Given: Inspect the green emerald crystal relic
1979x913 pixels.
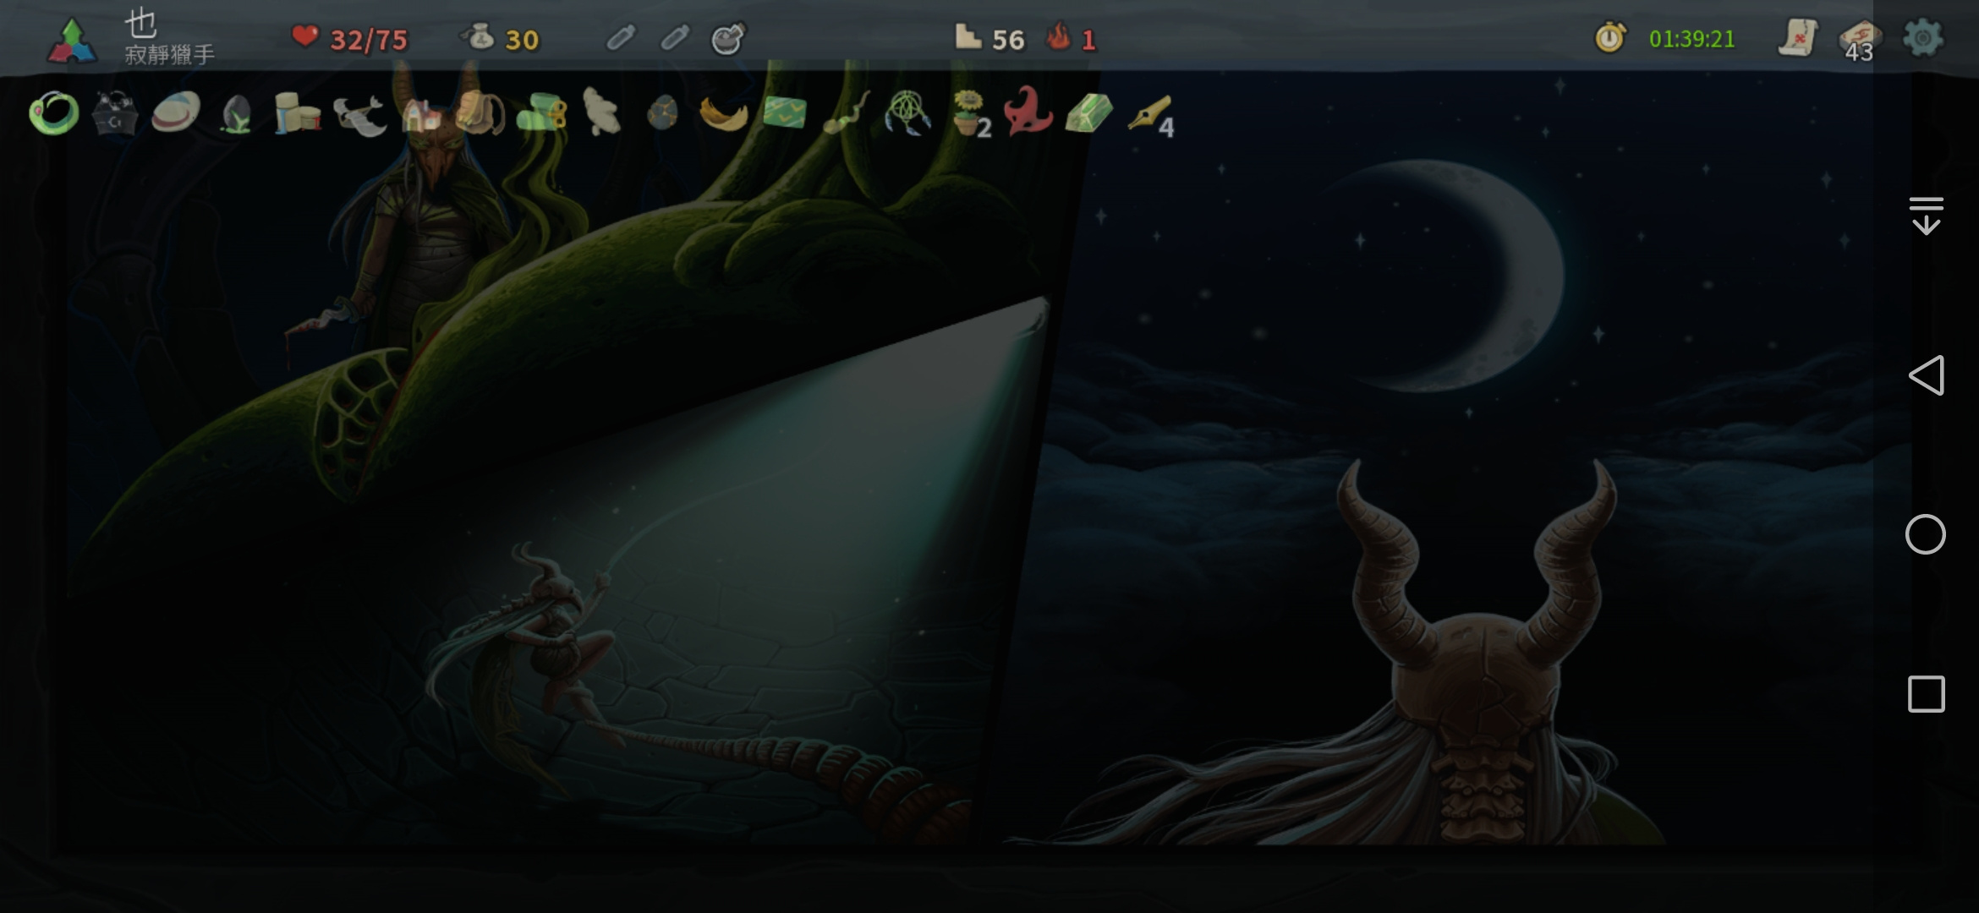Looking at the screenshot, I should click(1088, 113).
